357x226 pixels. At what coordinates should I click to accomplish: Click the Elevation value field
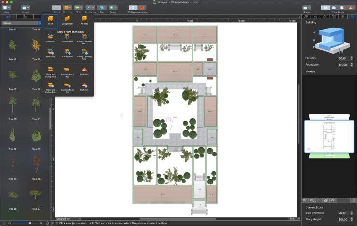[x=343, y=58]
